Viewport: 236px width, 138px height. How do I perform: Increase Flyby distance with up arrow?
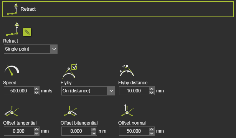tap(152, 89)
